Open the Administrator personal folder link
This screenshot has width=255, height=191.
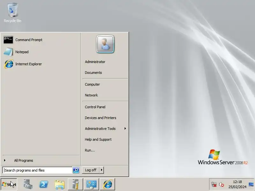click(x=95, y=62)
